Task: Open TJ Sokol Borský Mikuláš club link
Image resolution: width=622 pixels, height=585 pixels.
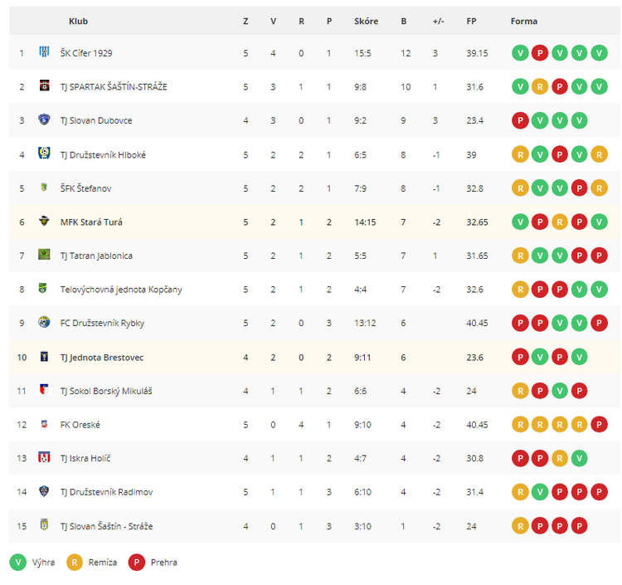Action: point(106,392)
